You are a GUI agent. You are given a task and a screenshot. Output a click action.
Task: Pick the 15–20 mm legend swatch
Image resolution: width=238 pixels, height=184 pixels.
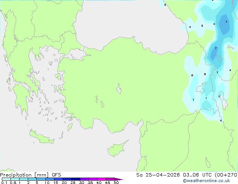click(58, 179)
